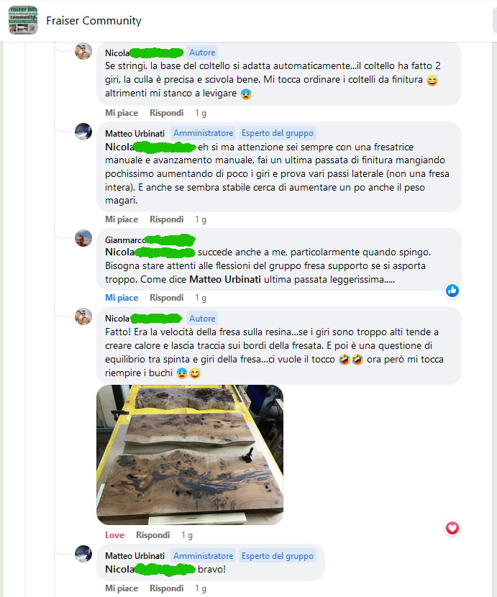Open Matteo Urbinati's avatar beside the 'bravo!' reply
Screen dimensions: 497x597
pyautogui.click(x=83, y=554)
